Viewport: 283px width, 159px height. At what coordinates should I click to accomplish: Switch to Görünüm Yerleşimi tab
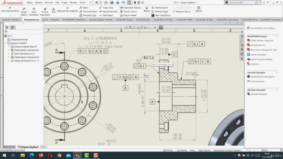(11, 19)
